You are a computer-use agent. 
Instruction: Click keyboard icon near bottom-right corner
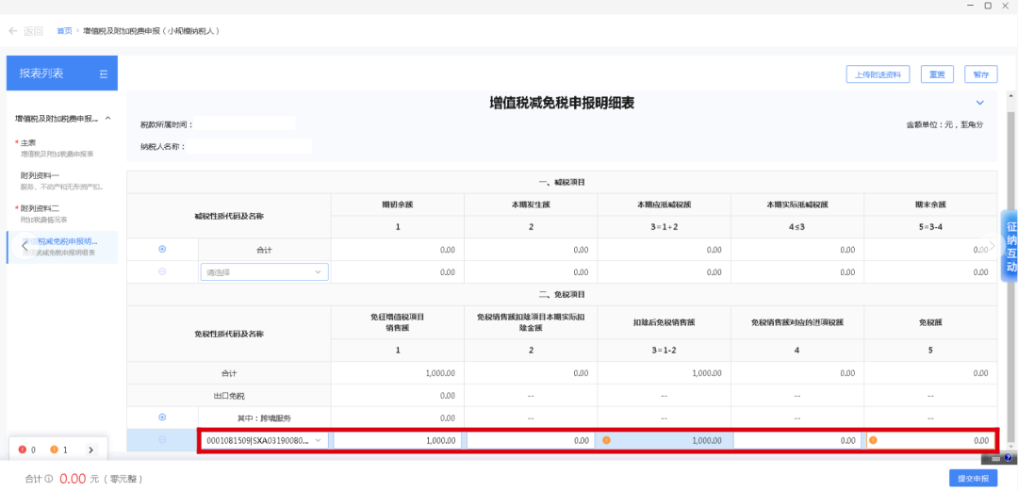pos(996,458)
